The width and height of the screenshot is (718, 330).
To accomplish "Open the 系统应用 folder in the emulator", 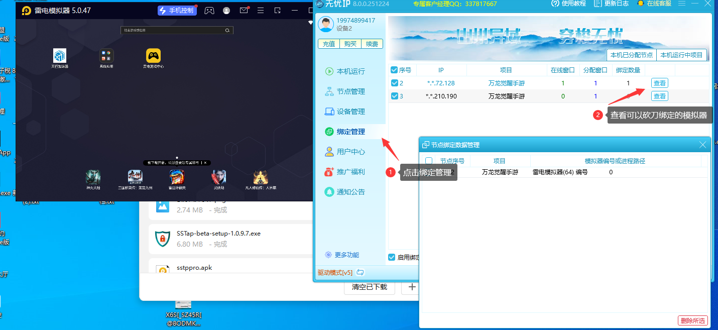I will point(106,55).
